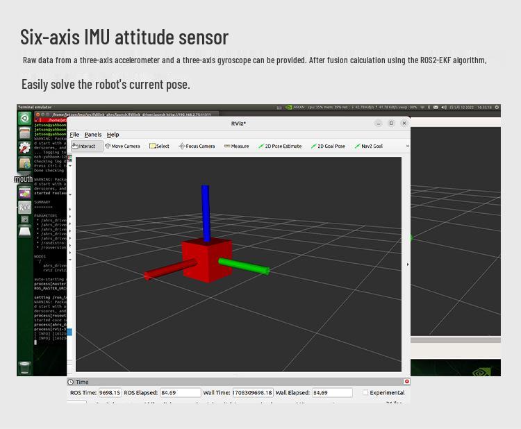Open the Help menu
Viewport: 521px width, 429px height.
coord(113,135)
